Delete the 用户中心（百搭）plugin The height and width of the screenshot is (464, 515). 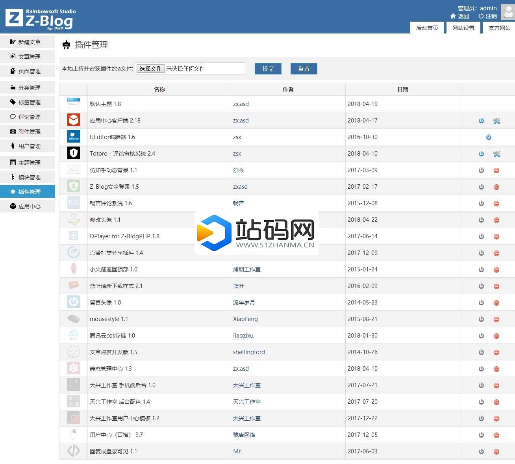click(x=496, y=435)
